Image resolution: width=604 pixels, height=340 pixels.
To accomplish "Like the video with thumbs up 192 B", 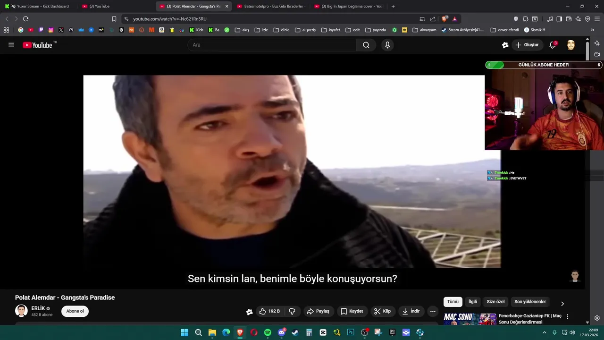I will pos(269,311).
